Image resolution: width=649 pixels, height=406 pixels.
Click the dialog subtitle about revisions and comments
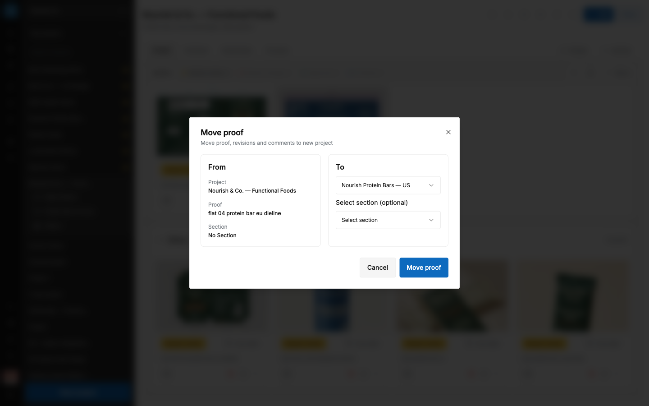[267, 143]
